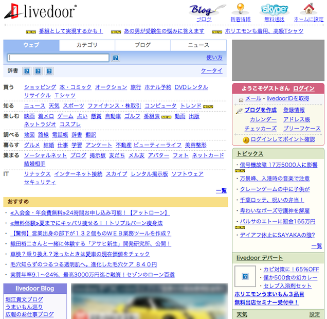The width and height of the screenshot is (327, 319).
Task: Open カビ対策に！65%OFF link
Action: (x=292, y=269)
